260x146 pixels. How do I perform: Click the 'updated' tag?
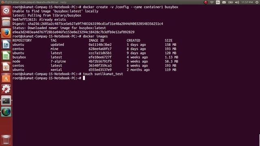[x=57, y=45]
